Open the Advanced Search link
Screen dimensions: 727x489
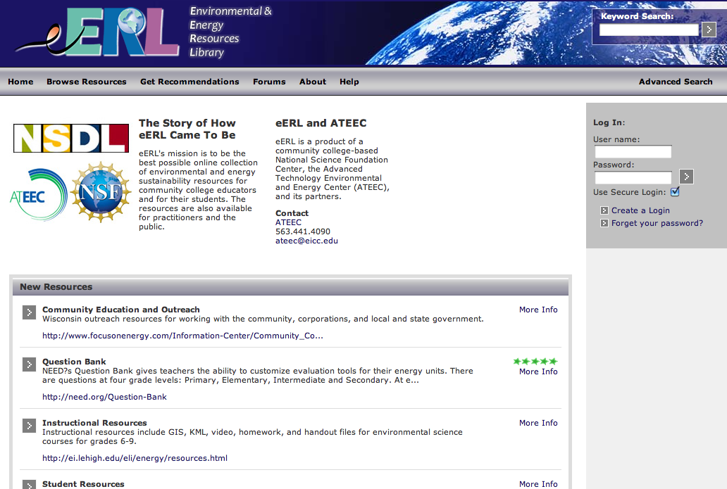click(675, 82)
